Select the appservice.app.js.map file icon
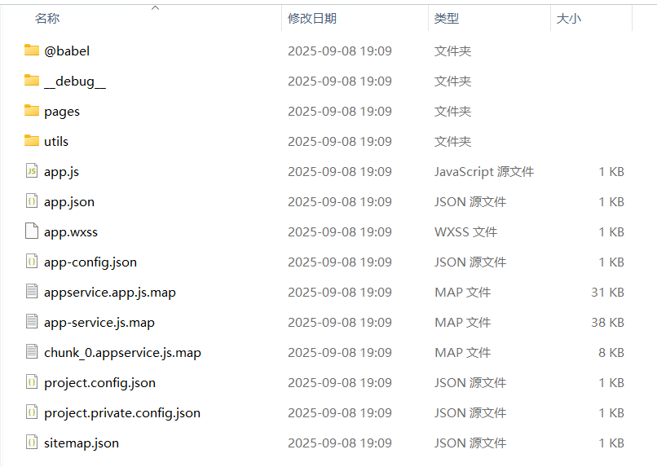The image size is (657, 467). click(x=32, y=292)
